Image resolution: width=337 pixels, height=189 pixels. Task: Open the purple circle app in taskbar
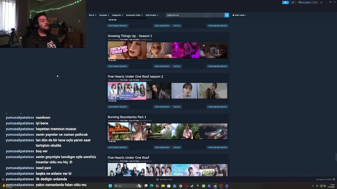tap(227, 186)
